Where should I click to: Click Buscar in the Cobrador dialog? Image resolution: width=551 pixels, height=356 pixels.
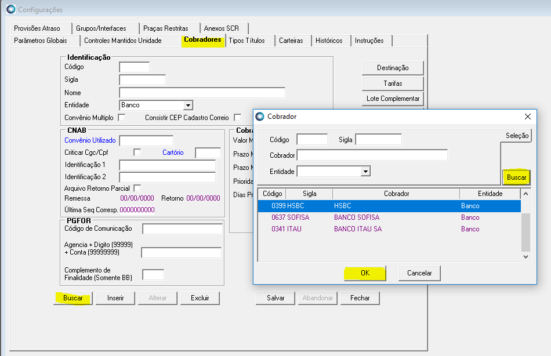click(517, 177)
